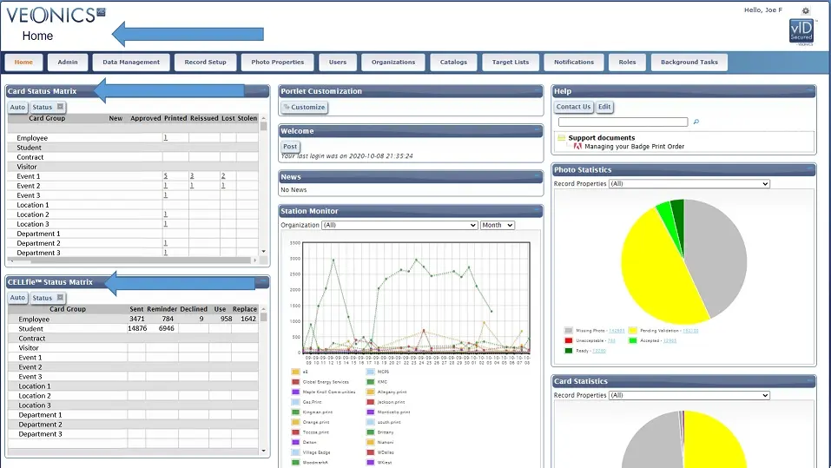The image size is (831, 468).
Task: Open the Background Tasks tab
Action: (x=689, y=63)
